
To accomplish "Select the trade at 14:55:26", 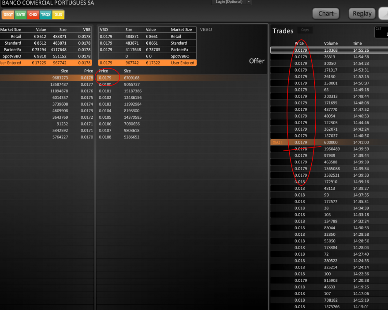I will point(329,50).
